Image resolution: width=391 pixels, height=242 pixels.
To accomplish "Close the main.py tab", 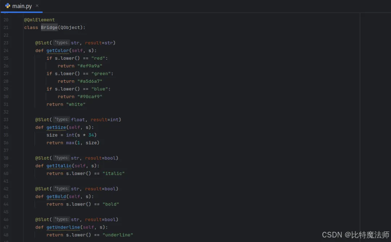I will pyautogui.click(x=37, y=5).
